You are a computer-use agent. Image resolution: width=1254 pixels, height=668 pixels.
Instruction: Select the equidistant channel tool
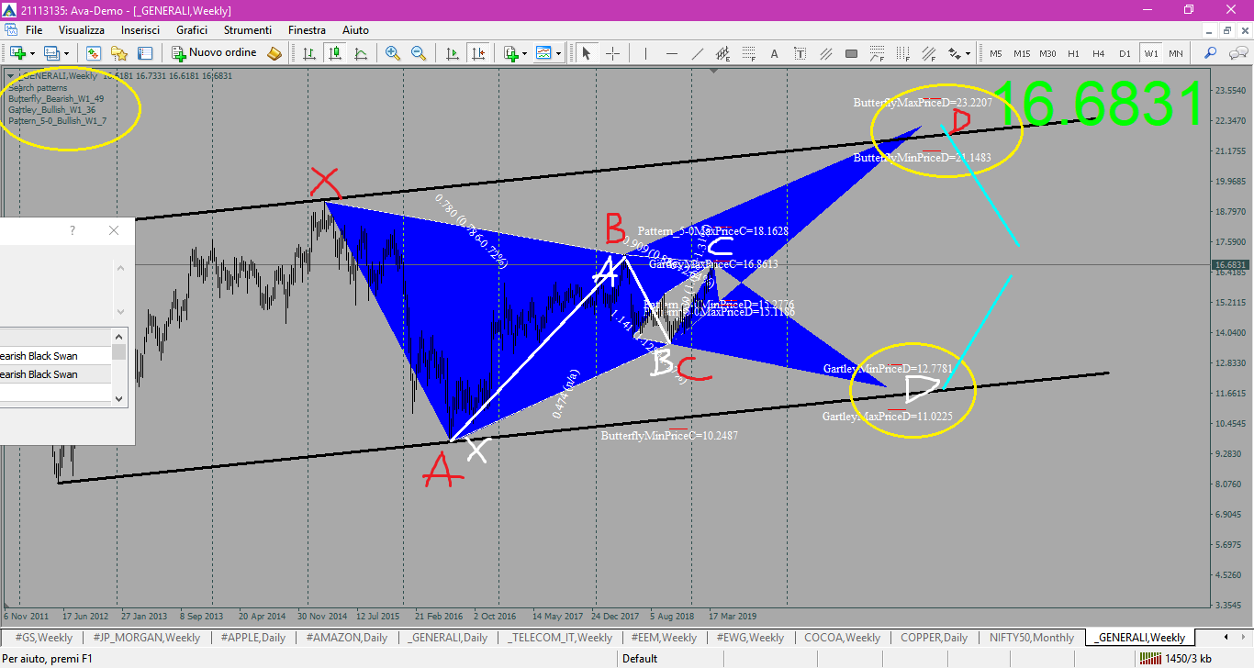pos(722,53)
